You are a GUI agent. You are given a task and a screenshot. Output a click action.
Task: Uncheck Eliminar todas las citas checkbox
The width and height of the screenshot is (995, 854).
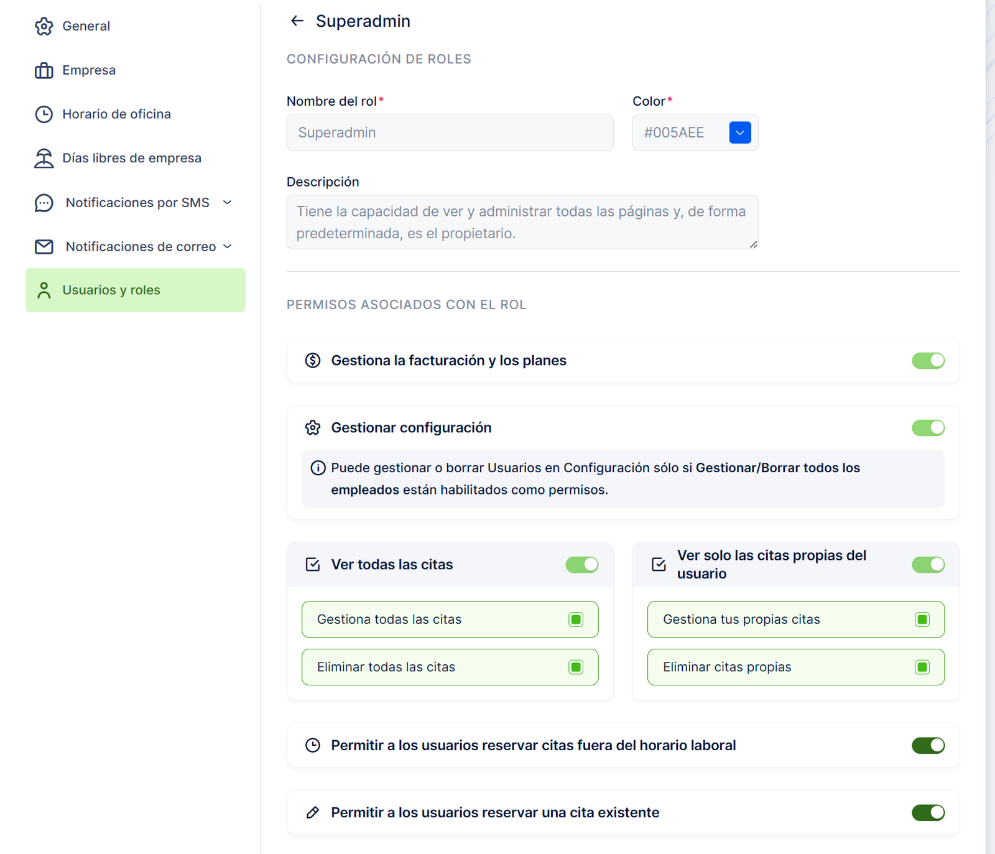point(576,667)
